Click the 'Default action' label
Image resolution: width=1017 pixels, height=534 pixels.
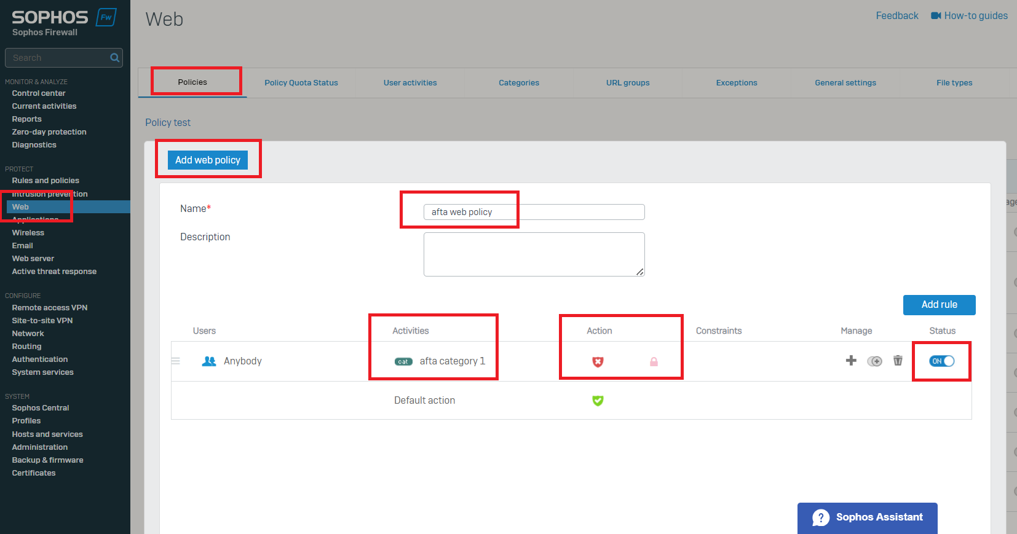pyautogui.click(x=425, y=401)
